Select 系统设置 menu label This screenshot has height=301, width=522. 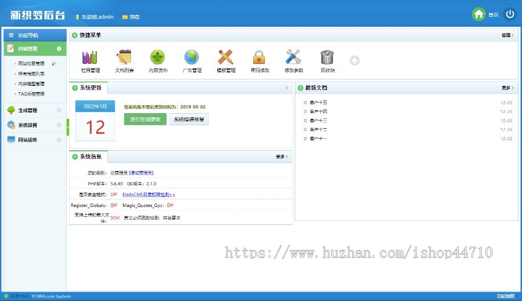coord(28,125)
